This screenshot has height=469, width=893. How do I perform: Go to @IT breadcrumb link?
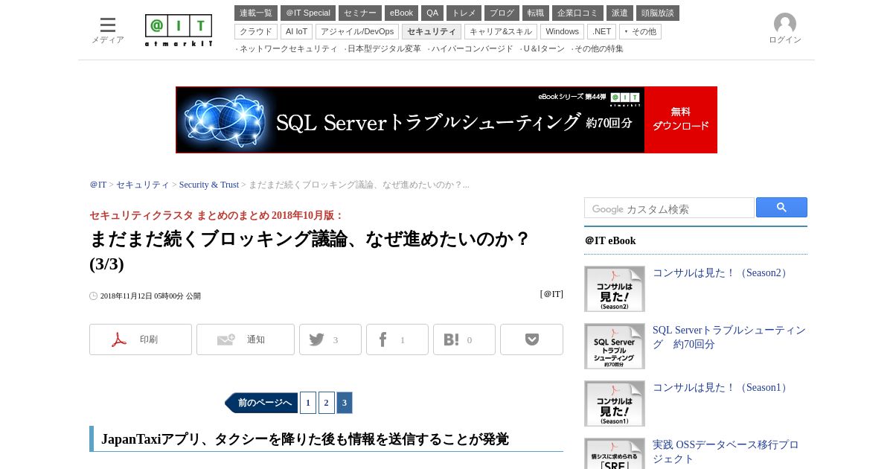point(98,185)
